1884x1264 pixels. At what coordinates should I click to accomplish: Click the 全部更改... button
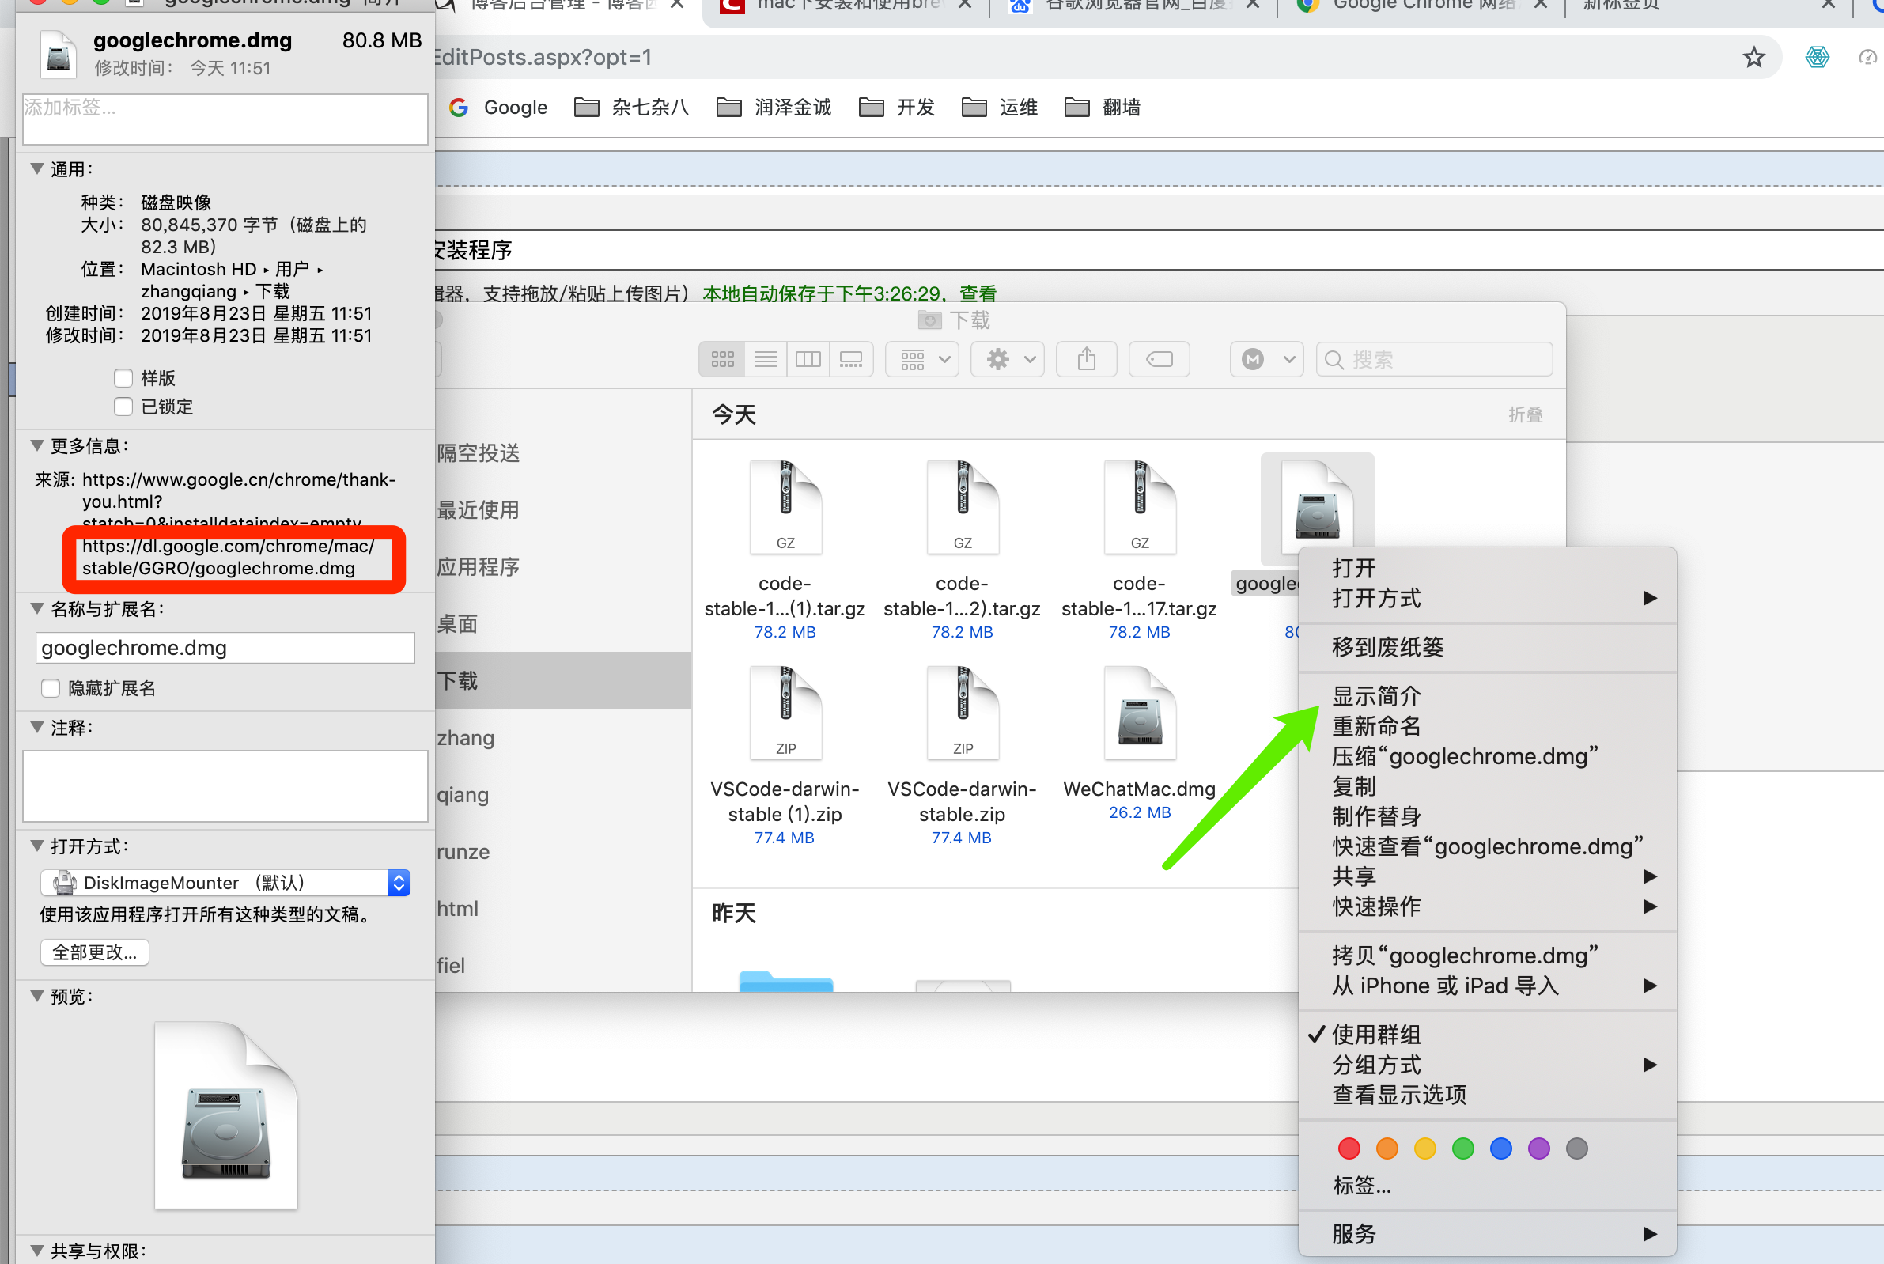(94, 952)
